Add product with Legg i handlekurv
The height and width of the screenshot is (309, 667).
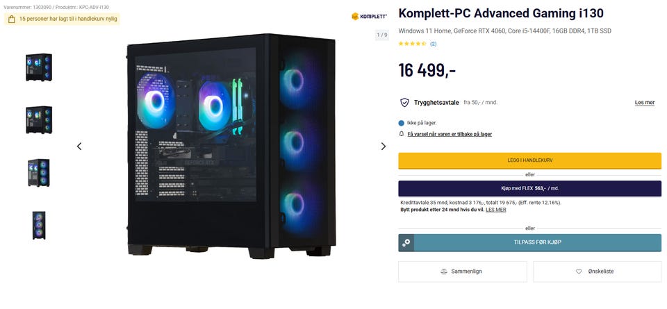click(x=529, y=160)
